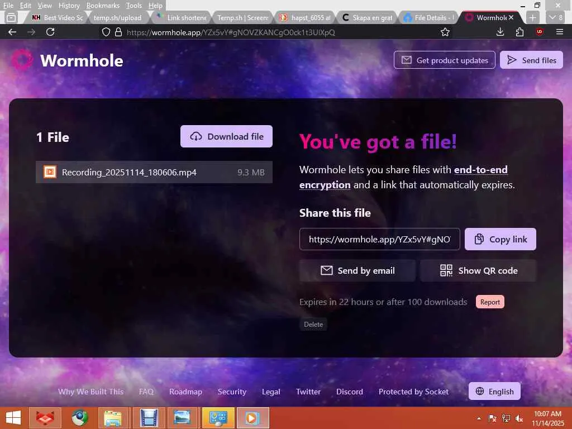Open the film strip taskbar app

(x=149, y=418)
